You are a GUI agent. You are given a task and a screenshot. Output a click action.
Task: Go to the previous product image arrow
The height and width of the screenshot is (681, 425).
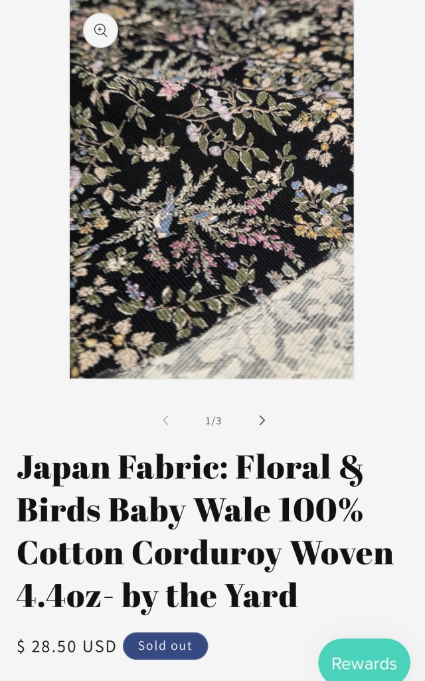(x=165, y=420)
